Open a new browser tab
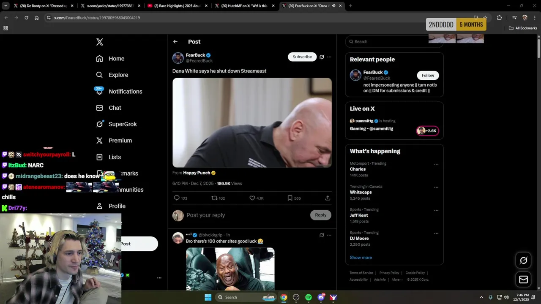Image resolution: width=541 pixels, height=304 pixels. pos(350,6)
